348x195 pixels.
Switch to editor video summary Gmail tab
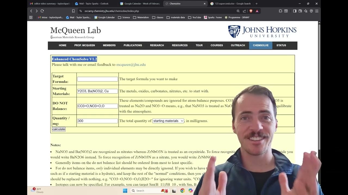click(x=50, y=4)
